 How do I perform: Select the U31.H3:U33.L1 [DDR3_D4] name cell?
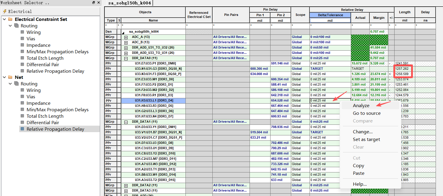[x=153, y=101]
